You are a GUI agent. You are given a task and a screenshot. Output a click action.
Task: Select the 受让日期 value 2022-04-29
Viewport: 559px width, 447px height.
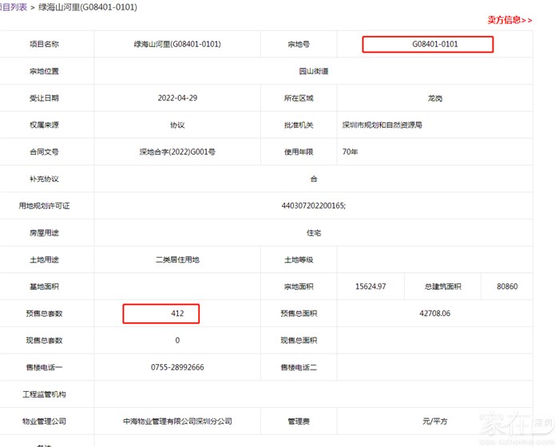point(177,98)
